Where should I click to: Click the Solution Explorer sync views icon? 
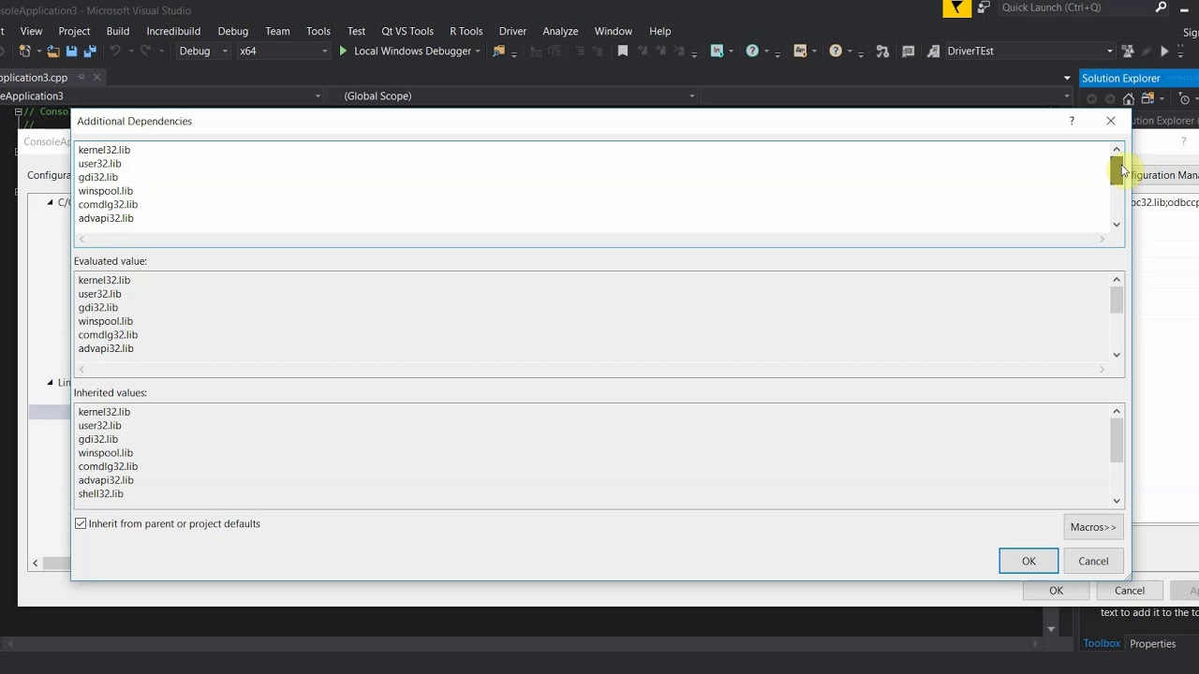(x=1147, y=99)
